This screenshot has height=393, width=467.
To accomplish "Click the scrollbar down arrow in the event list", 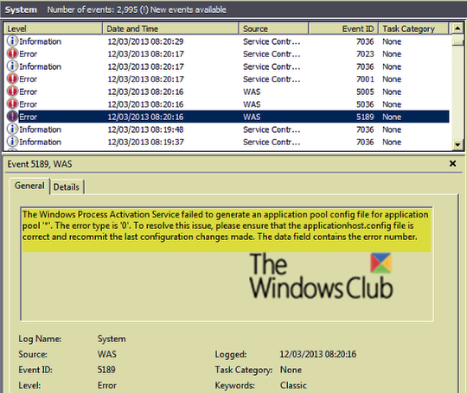I will 457,145.
